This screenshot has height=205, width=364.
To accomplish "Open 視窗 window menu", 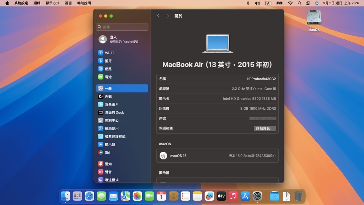I will [x=68, y=3].
